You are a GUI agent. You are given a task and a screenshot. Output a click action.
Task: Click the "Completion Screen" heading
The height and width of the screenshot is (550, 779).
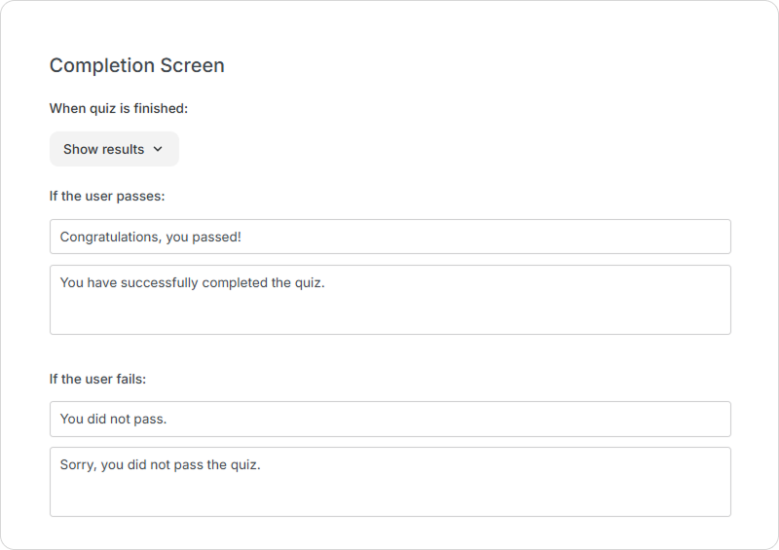(137, 65)
